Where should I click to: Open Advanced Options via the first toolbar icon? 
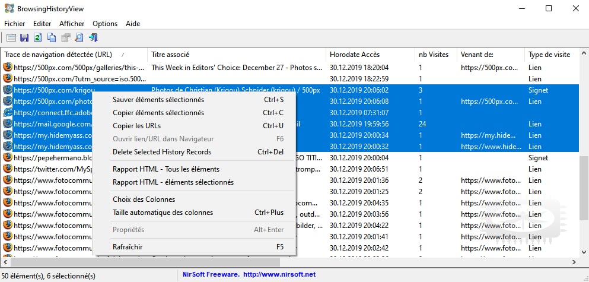tap(11, 37)
